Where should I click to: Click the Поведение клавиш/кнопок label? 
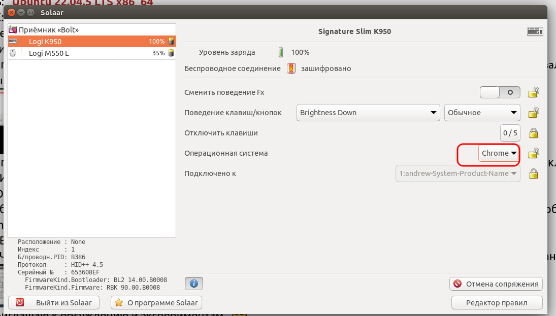coord(233,113)
